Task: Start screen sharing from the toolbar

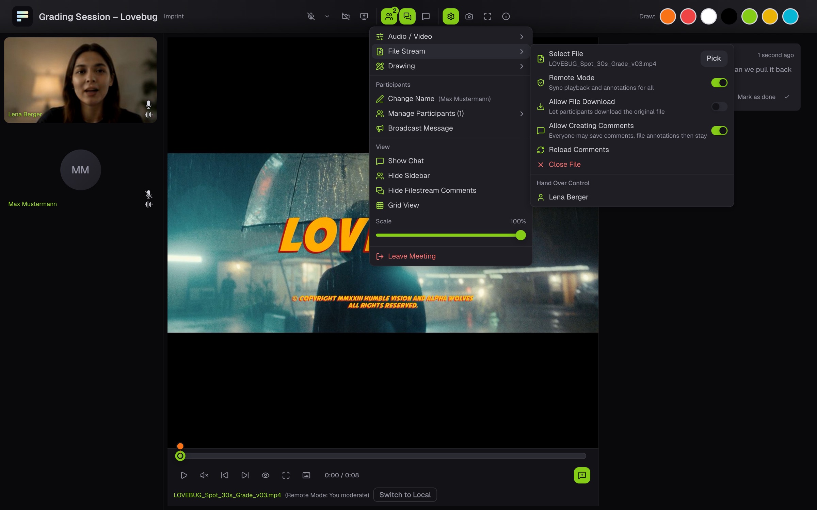Action: point(364,16)
